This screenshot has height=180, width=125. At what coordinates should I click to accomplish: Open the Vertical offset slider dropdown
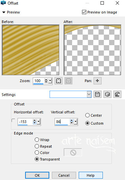[x=75, y=122]
